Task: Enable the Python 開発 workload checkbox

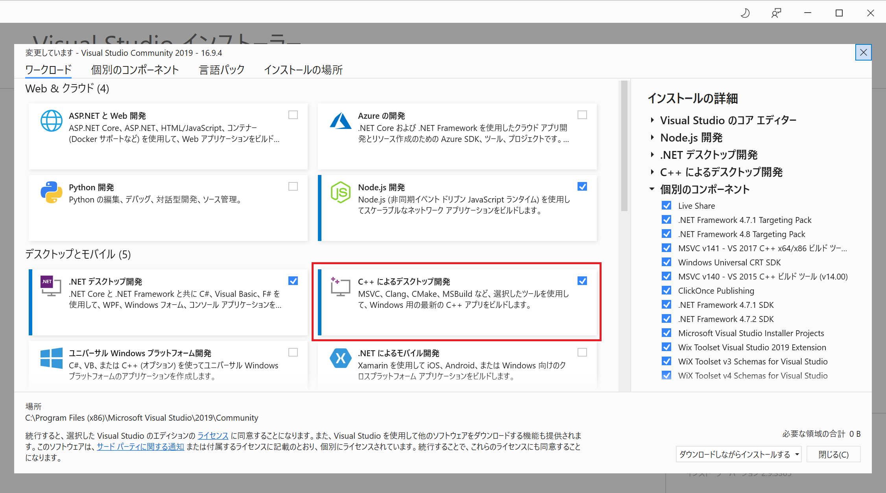Action: pos(293,186)
